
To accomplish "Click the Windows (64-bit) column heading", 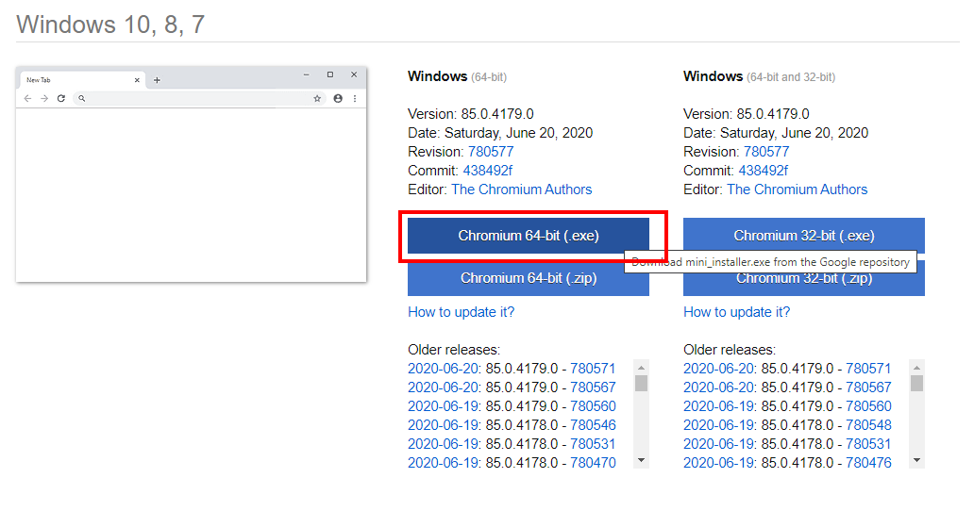I will 457,76.
